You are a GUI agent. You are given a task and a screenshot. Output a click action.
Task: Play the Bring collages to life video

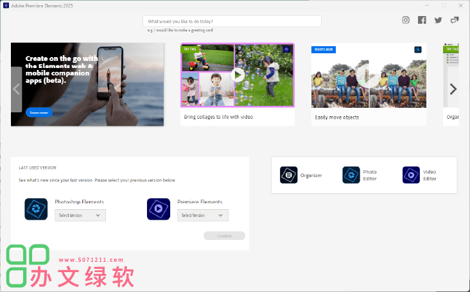(x=238, y=75)
